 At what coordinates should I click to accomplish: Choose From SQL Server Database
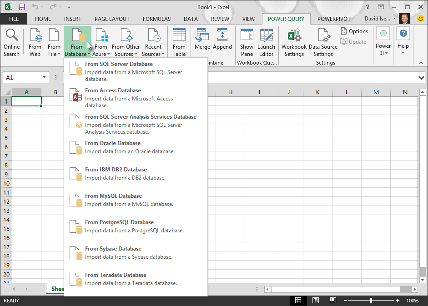(x=136, y=71)
